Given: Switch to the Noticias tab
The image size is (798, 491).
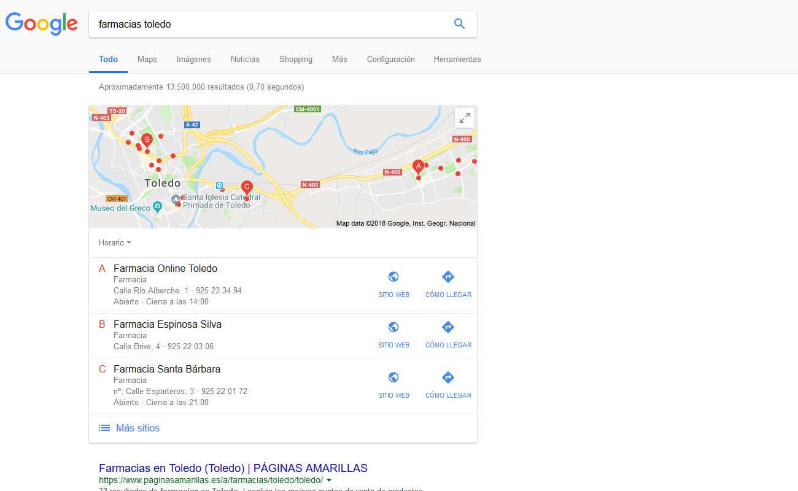Looking at the screenshot, I should 245,60.
